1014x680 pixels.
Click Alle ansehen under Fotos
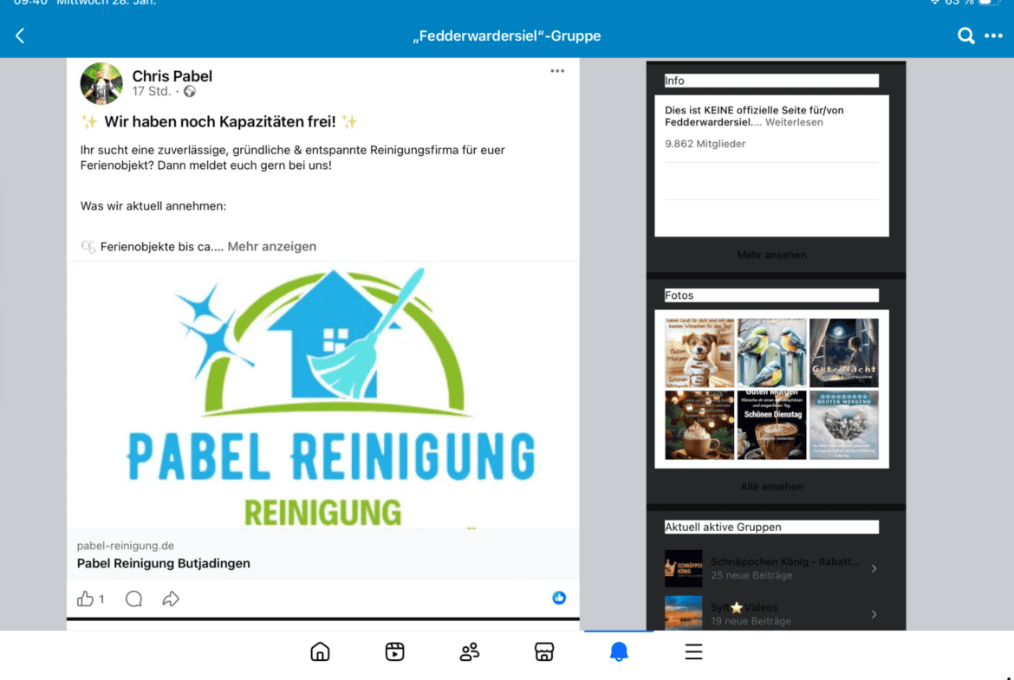coord(771,486)
